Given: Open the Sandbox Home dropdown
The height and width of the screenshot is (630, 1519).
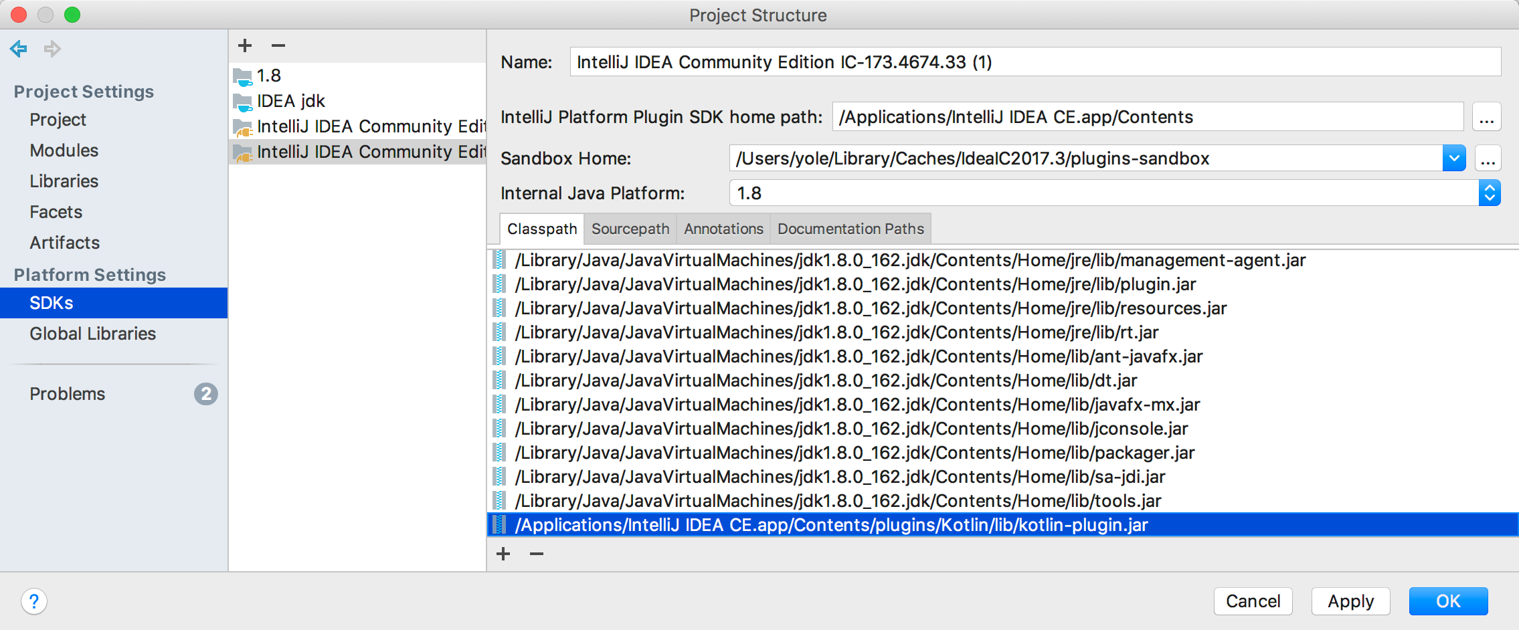Looking at the screenshot, I should 1453,159.
